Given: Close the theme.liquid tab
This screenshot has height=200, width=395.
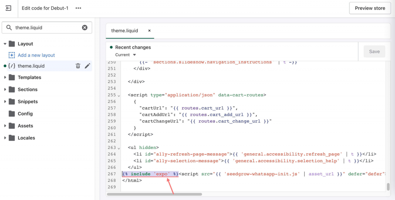Looking at the screenshot, I should [149, 31].
